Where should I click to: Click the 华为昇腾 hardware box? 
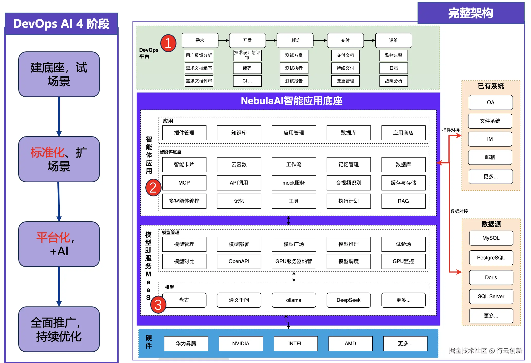tap(186, 343)
